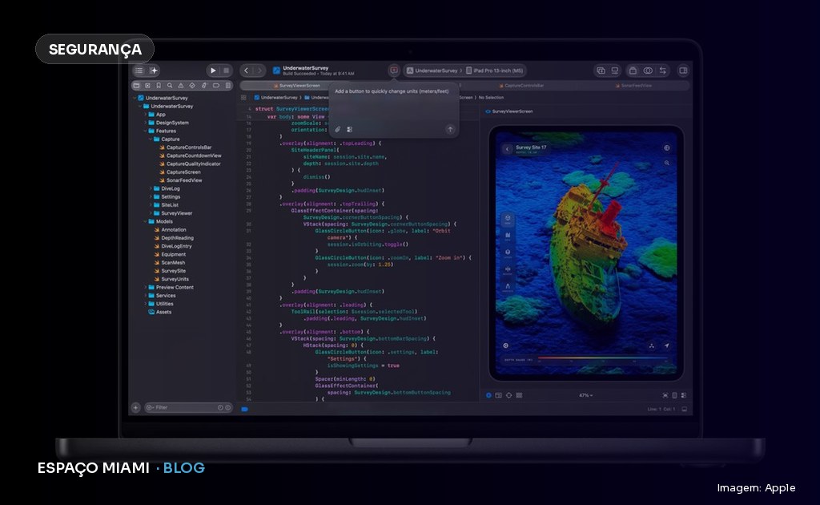Stop the running build
This screenshot has width=820, height=505.
(x=226, y=71)
